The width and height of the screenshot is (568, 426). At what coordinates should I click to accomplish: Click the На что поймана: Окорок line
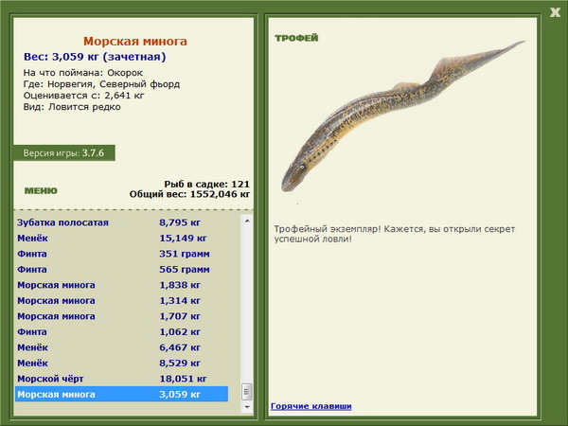83,73
